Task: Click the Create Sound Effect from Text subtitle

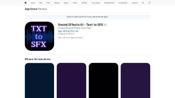Action: point(75,28)
